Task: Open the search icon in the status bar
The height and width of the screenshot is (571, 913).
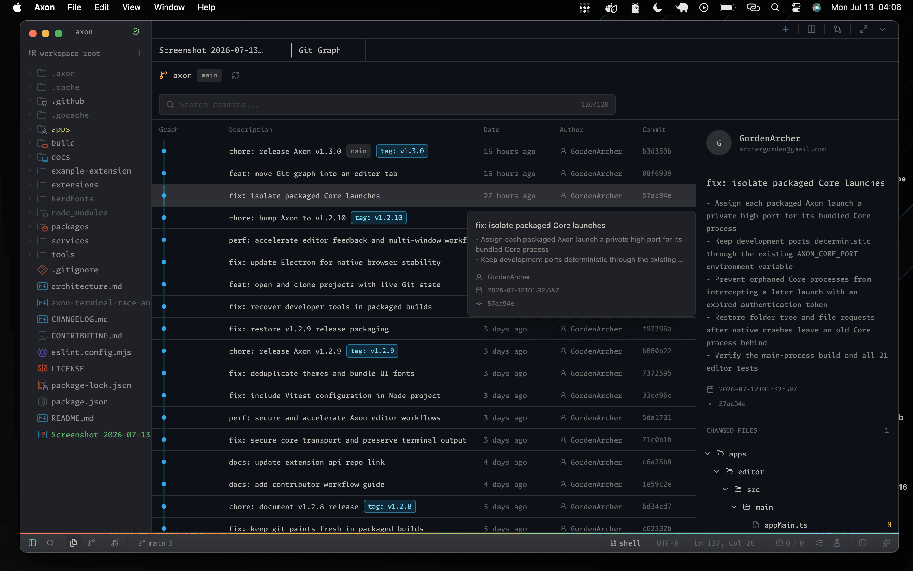Action: (x=50, y=543)
